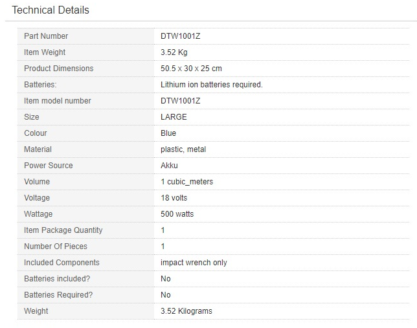Click the 500 watts wattage value
Screen dimensions: 417x328
tap(177, 214)
